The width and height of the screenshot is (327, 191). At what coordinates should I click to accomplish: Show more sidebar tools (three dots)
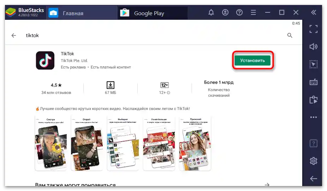coord(314,117)
